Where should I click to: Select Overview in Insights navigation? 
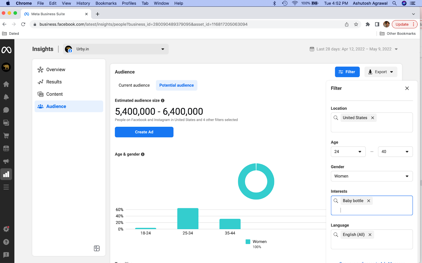pyautogui.click(x=69, y=69)
